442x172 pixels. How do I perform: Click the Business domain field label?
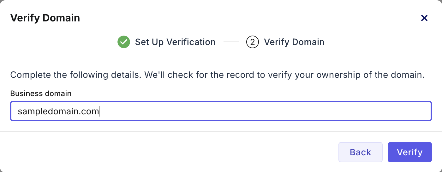point(41,93)
